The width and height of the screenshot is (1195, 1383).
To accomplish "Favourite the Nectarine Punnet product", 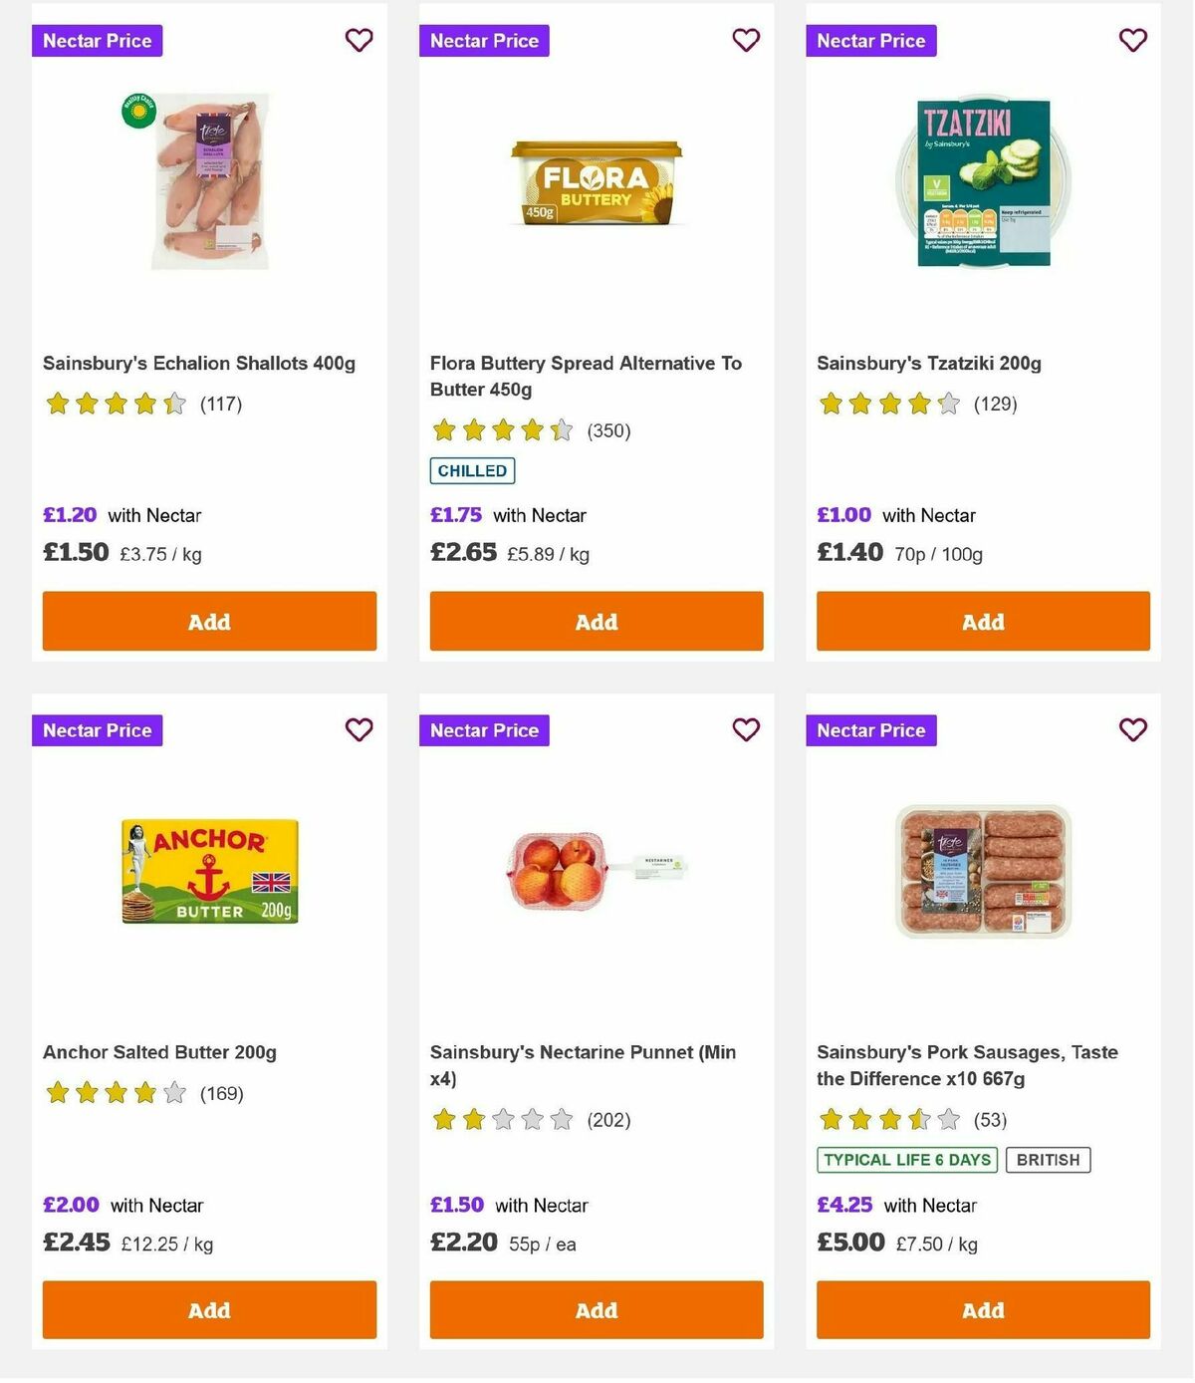I will (746, 729).
